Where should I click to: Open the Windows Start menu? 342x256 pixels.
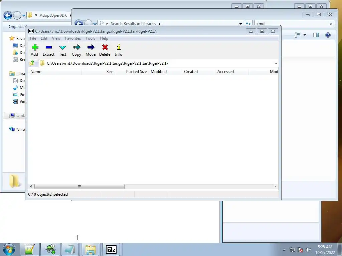click(x=9, y=249)
